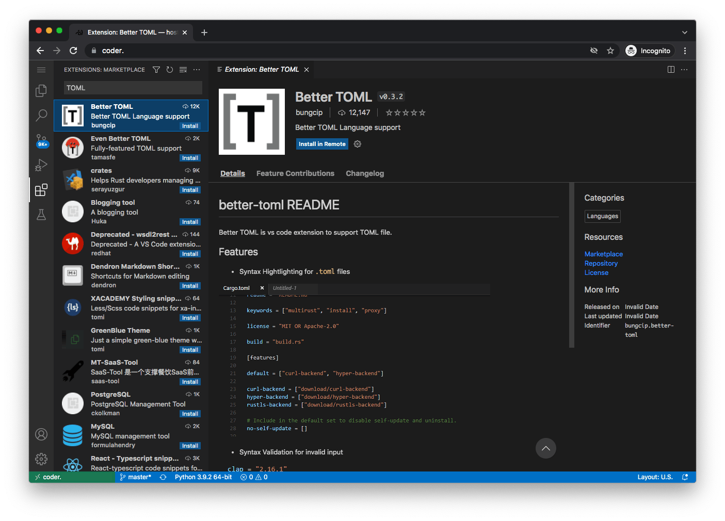Click the TOML extension search field
Image resolution: width=725 pixels, height=521 pixels.
click(133, 88)
